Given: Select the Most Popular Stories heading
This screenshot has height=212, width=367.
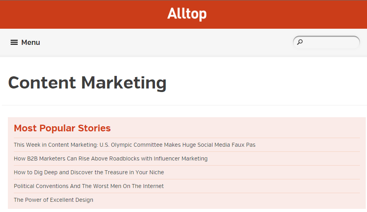Looking at the screenshot, I should tap(62, 128).
